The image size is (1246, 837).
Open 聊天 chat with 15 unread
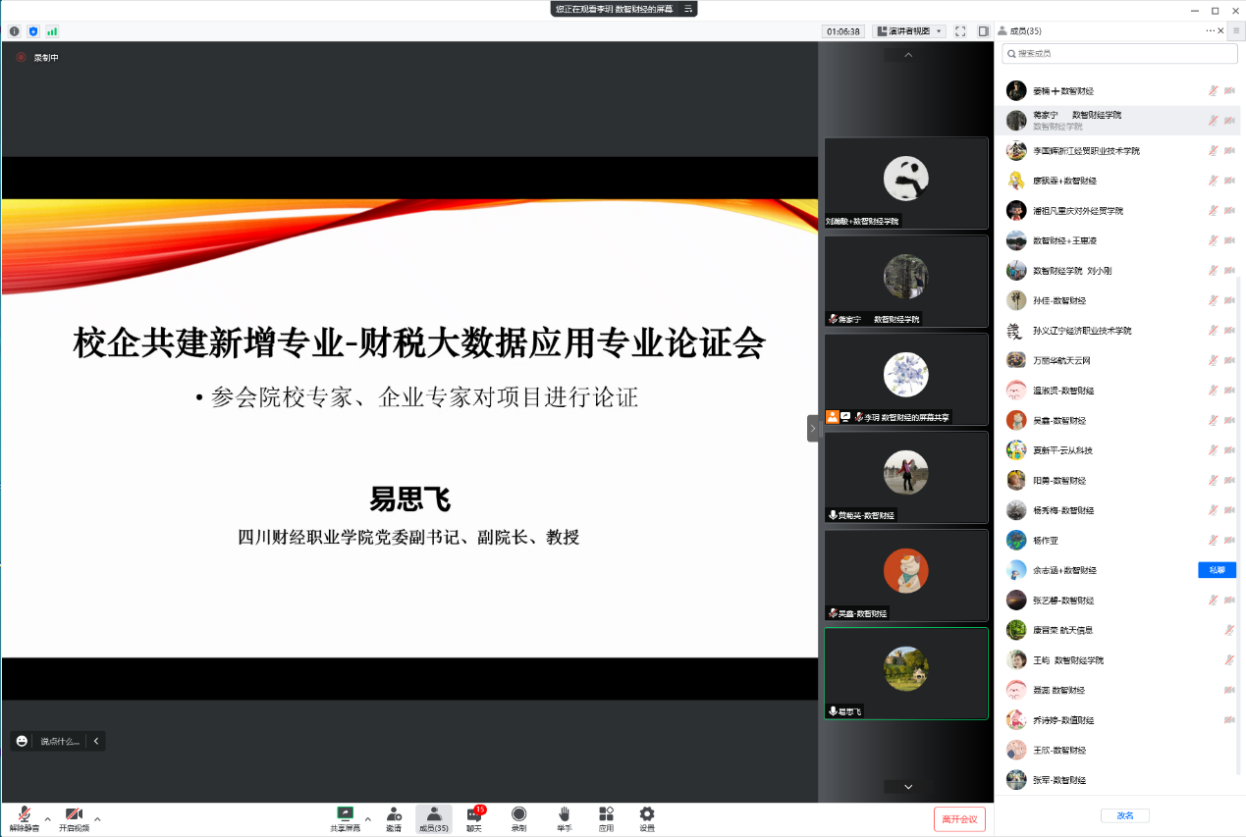click(x=474, y=818)
